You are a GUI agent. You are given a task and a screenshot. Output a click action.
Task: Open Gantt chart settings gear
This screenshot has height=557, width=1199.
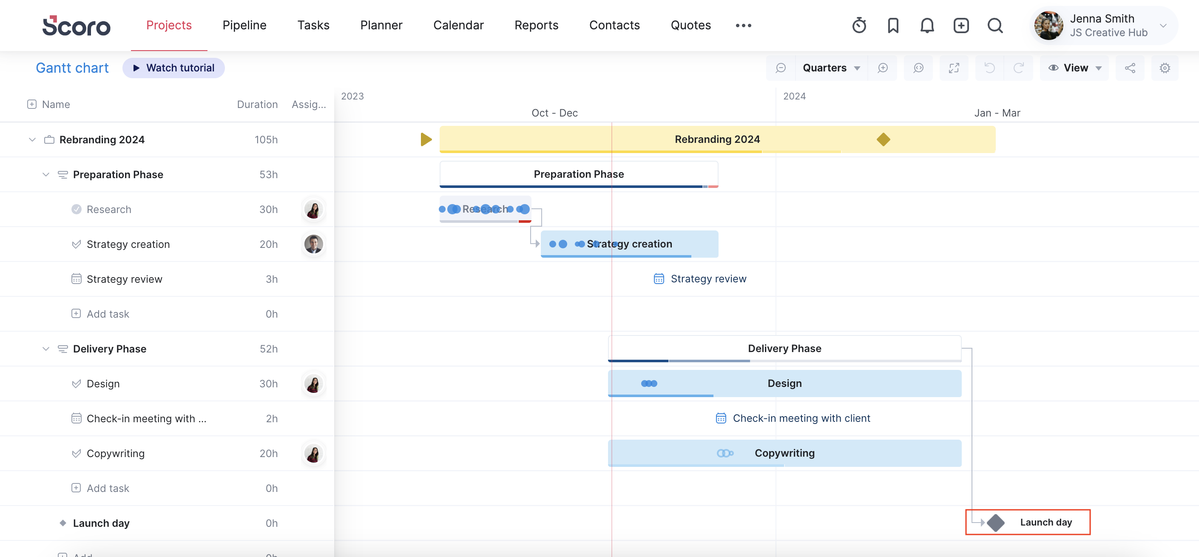tap(1165, 68)
